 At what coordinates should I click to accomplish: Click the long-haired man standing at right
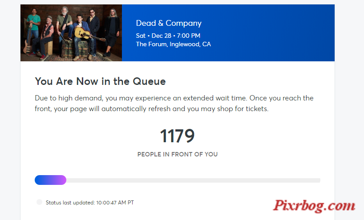(x=112, y=32)
